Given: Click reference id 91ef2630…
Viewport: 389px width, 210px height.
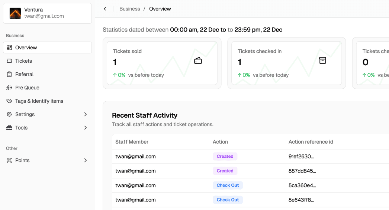Looking at the screenshot, I should point(301,157).
